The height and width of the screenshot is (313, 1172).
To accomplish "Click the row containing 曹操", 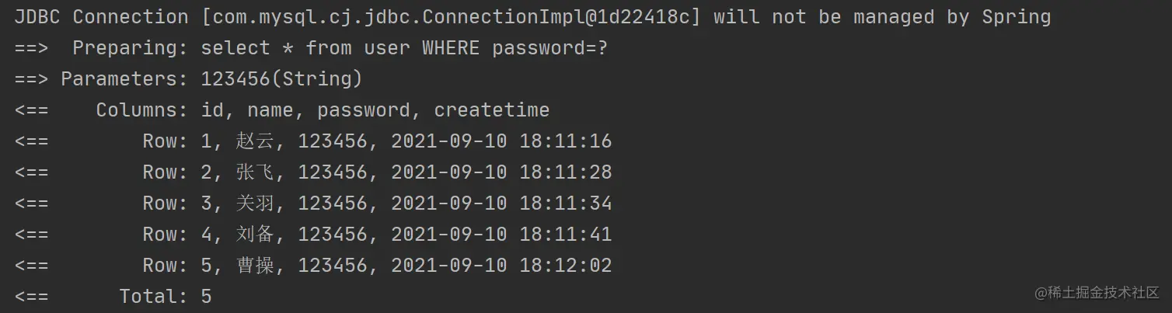I will [x=312, y=266].
